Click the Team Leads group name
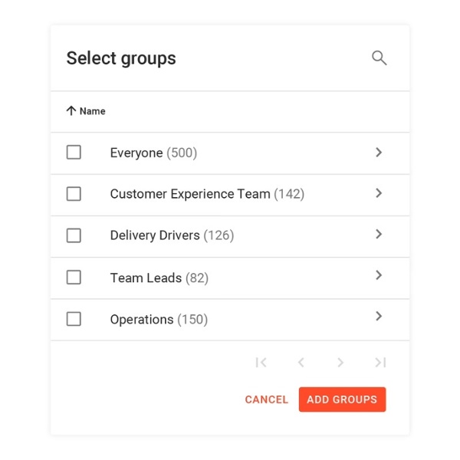Screen dimensions: 460x460 click(x=146, y=278)
